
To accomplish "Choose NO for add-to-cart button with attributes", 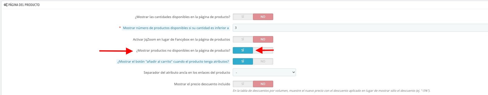I will [x=263, y=61].
